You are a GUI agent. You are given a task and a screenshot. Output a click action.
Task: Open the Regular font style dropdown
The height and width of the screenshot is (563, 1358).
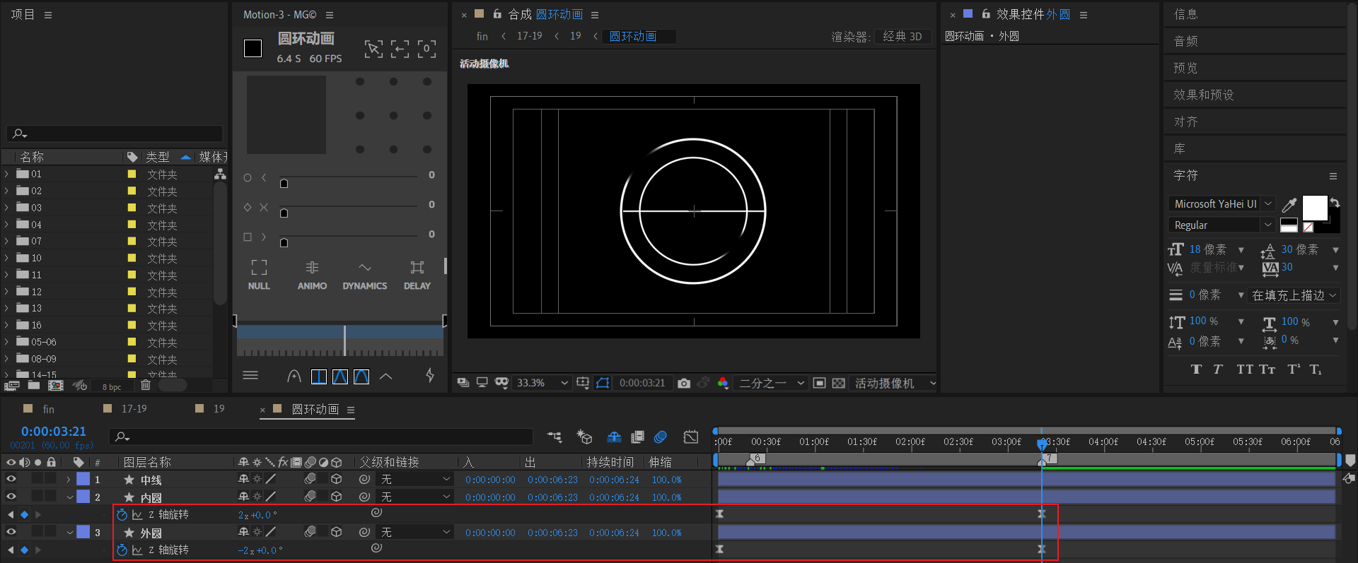click(x=1221, y=225)
